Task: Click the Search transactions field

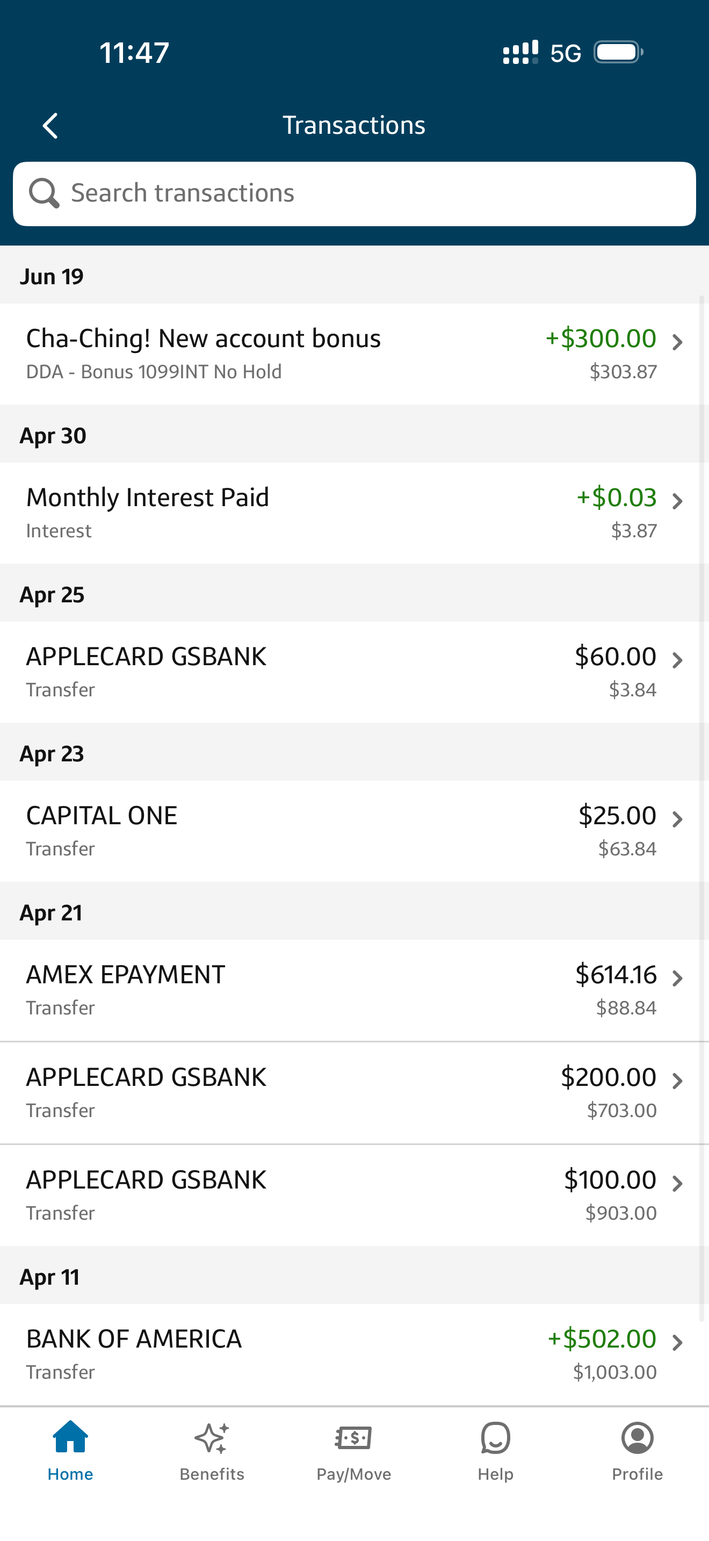Action: pos(371,193)
